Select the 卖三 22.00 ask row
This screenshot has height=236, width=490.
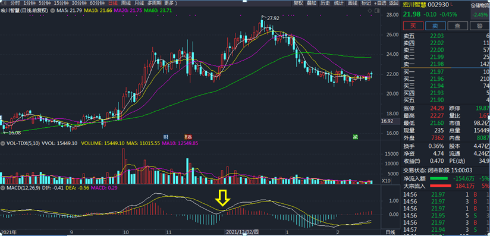[x=446, y=50]
